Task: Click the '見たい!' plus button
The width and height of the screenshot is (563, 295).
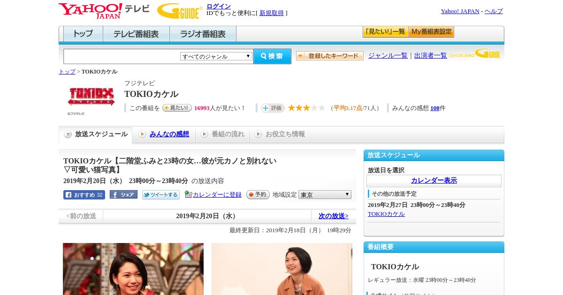Action: tap(177, 108)
